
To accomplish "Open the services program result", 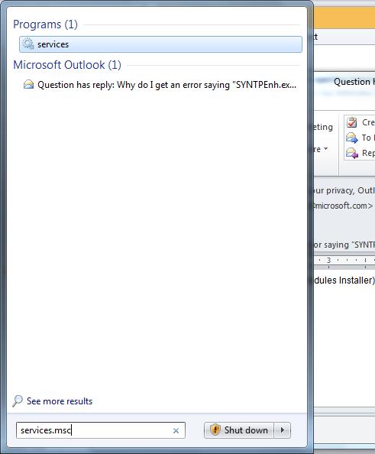I will coord(160,44).
